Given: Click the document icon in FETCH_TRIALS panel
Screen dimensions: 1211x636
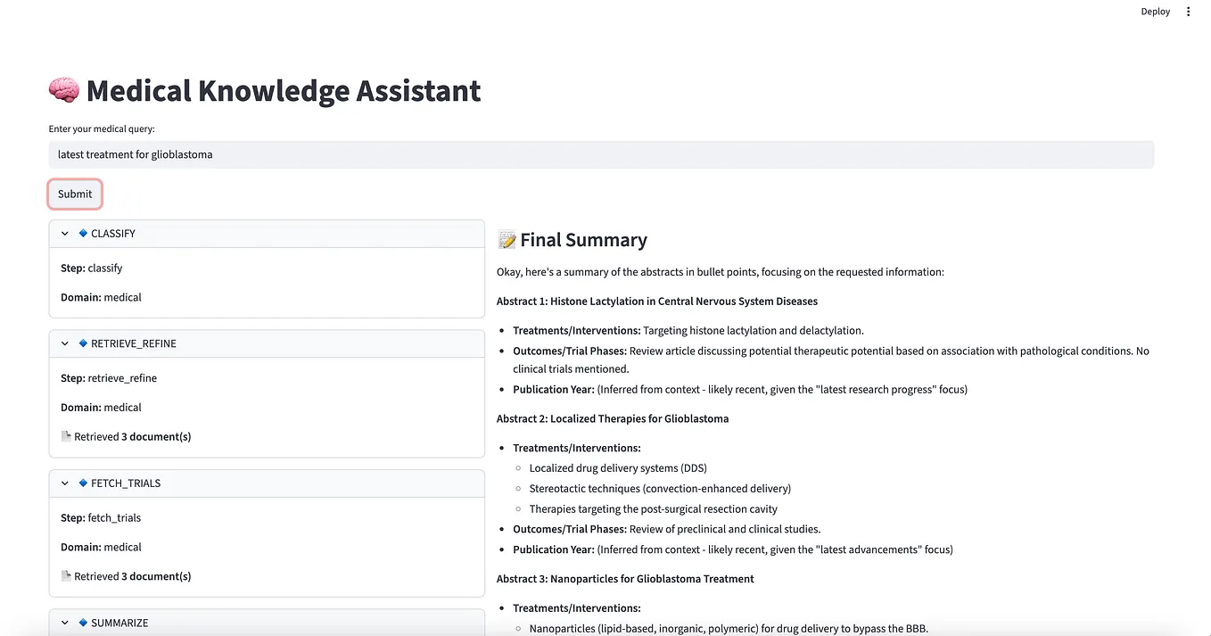Looking at the screenshot, I should [x=66, y=575].
